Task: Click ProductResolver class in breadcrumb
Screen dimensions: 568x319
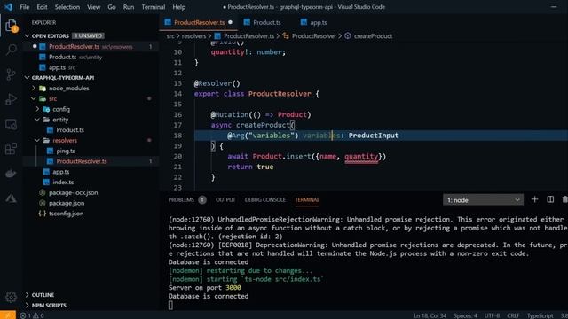Action: [313, 36]
